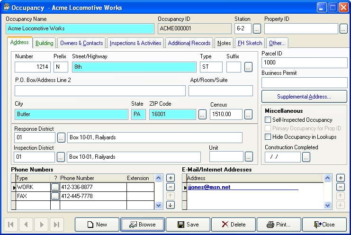351x235 pixels.
Task: Click the State field containing PA
Action: pos(138,114)
